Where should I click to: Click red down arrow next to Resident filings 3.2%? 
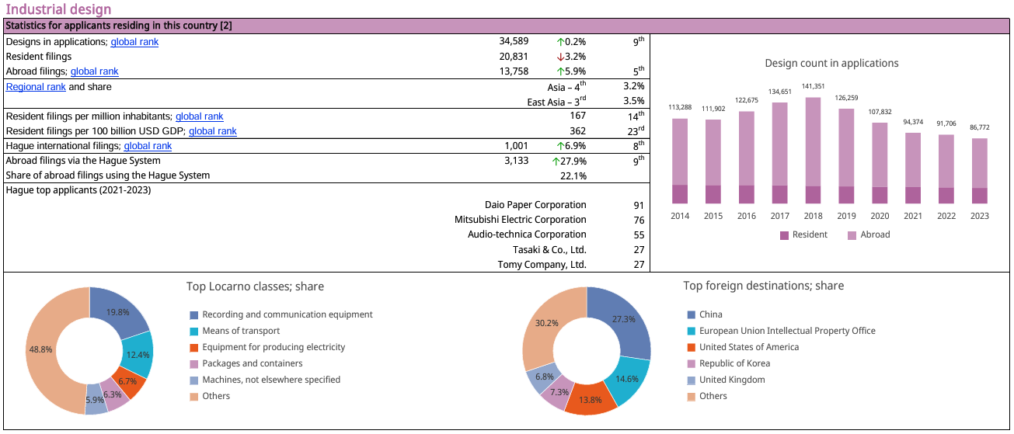pyautogui.click(x=559, y=57)
